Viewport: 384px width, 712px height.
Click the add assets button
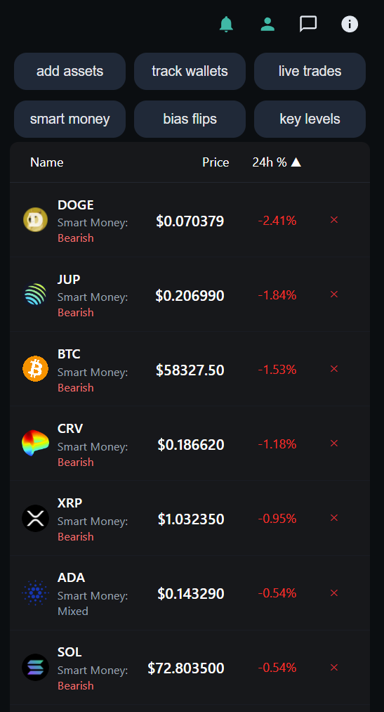tap(69, 71)
